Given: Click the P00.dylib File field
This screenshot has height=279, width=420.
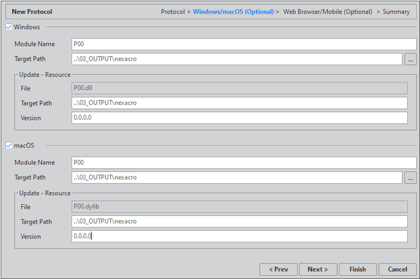Looking at the screenshot, I should 239,207.
